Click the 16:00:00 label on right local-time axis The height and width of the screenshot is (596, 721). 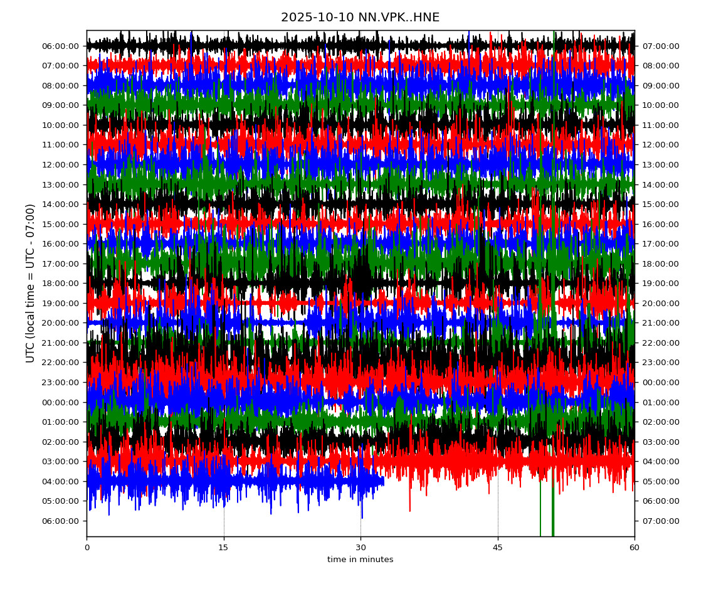point(660,224)
